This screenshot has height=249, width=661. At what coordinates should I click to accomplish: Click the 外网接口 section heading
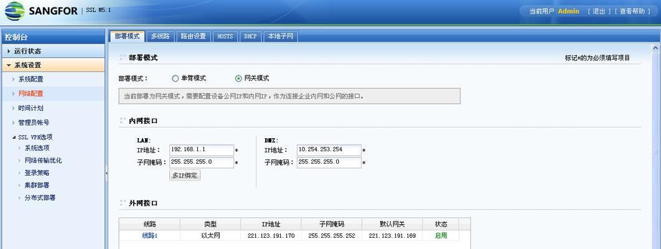tap(143, 203)
